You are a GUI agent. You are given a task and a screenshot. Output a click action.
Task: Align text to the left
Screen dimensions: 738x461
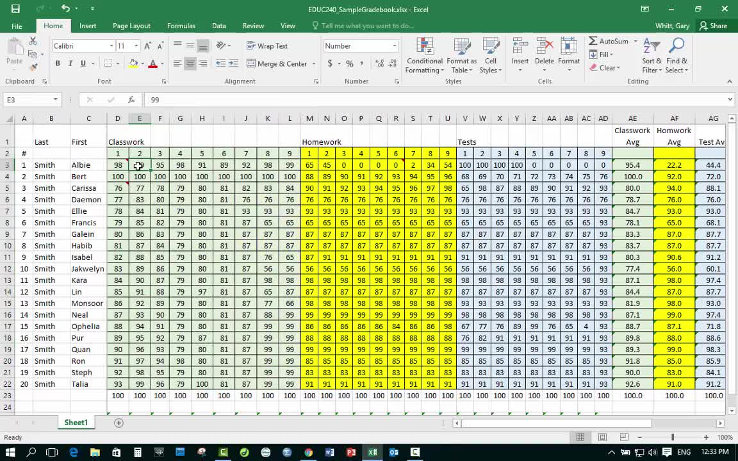pyautogui.click(x=177, y=63)
